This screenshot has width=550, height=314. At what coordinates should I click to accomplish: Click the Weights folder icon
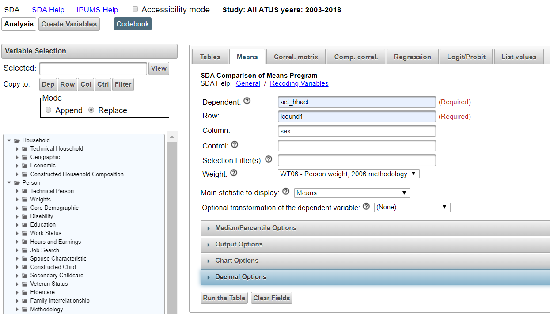(25, 200)
